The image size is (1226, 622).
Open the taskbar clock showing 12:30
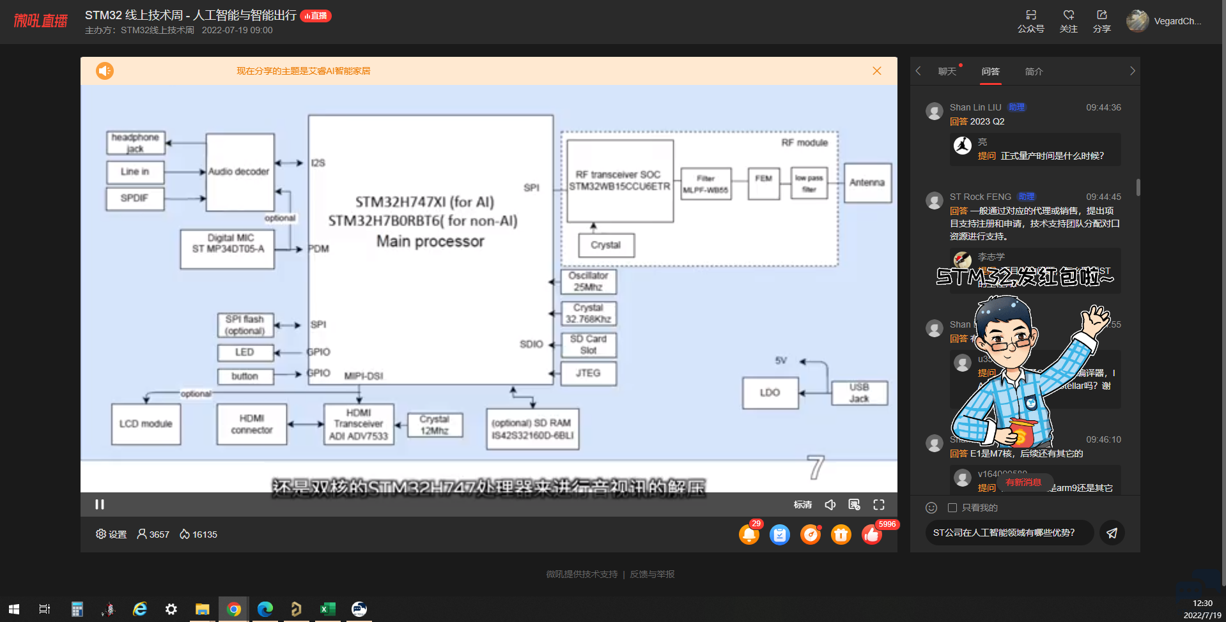[x=1202, y=609]
